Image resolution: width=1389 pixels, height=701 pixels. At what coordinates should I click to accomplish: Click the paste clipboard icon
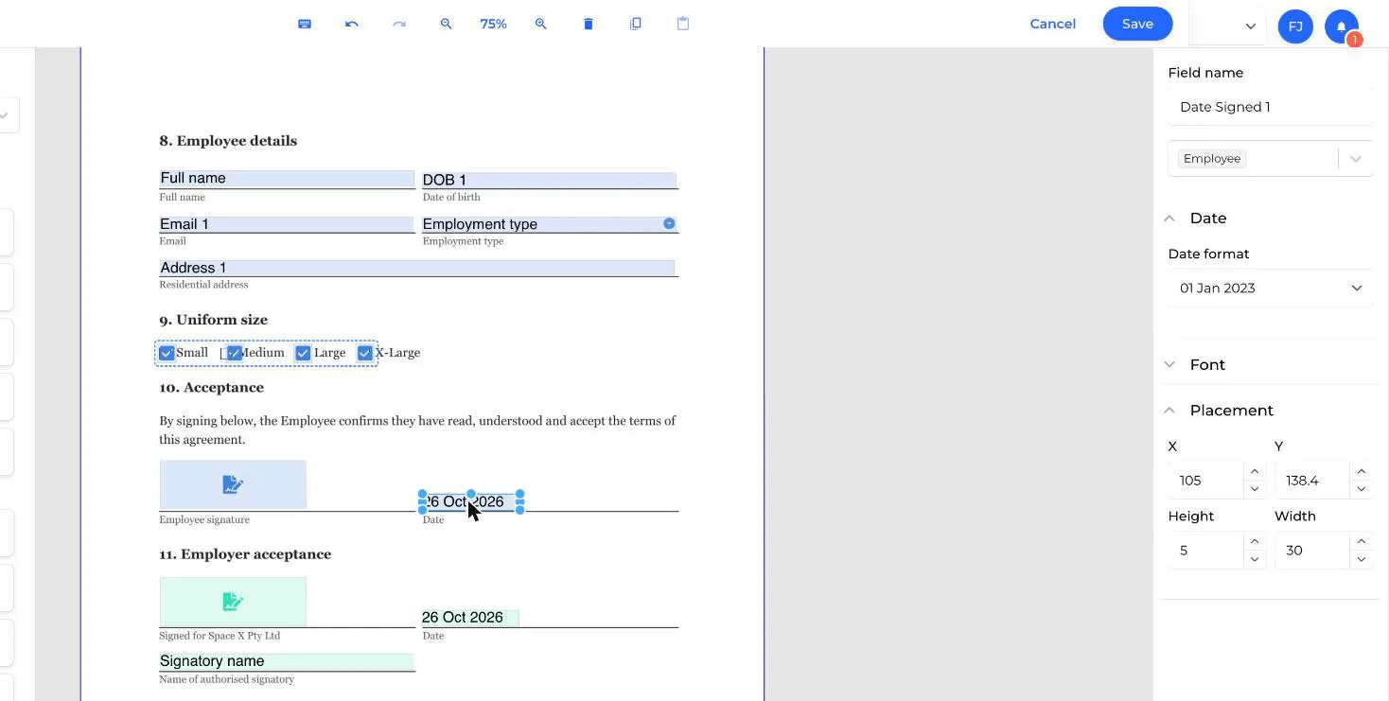[683, 24]
